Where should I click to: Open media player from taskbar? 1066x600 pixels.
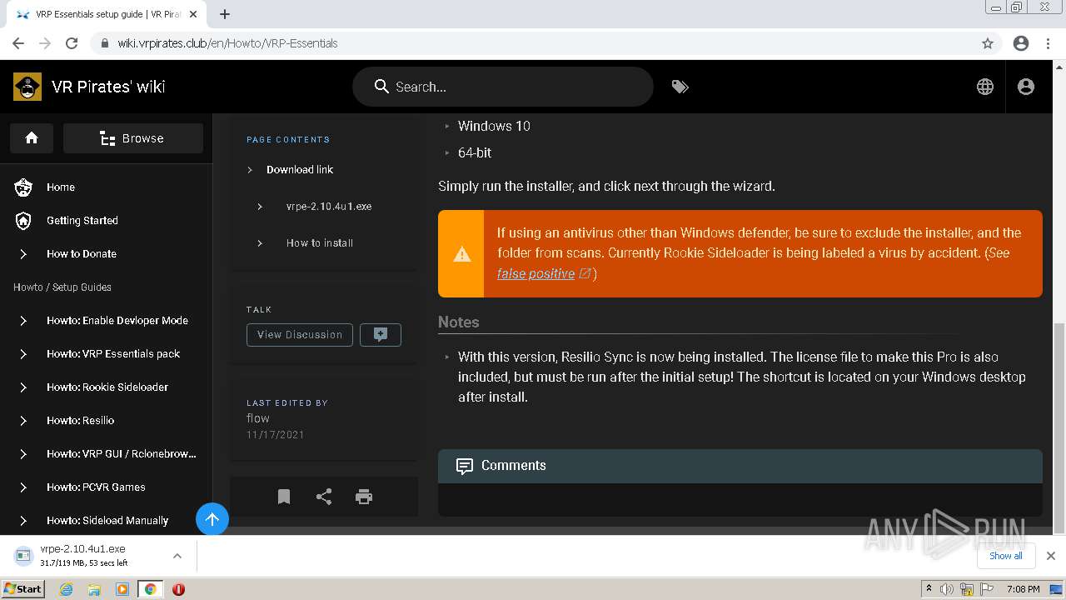122,589
